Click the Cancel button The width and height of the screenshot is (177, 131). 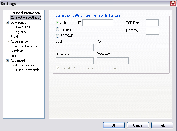click(x=138, y=125)
